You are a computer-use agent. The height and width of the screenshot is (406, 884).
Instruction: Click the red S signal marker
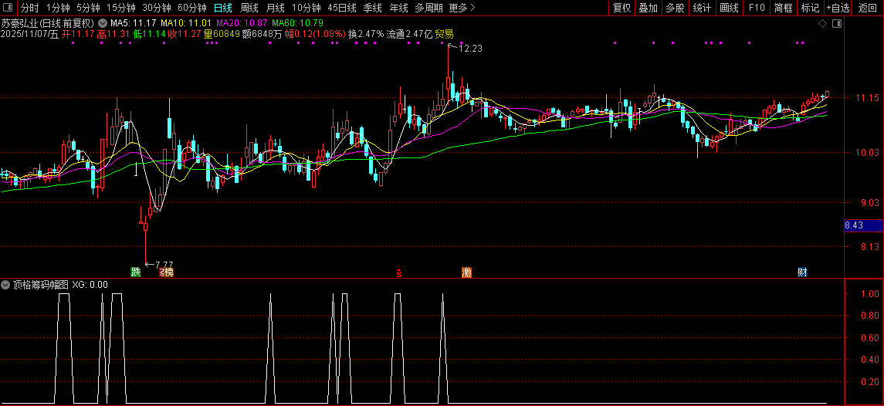398,273
